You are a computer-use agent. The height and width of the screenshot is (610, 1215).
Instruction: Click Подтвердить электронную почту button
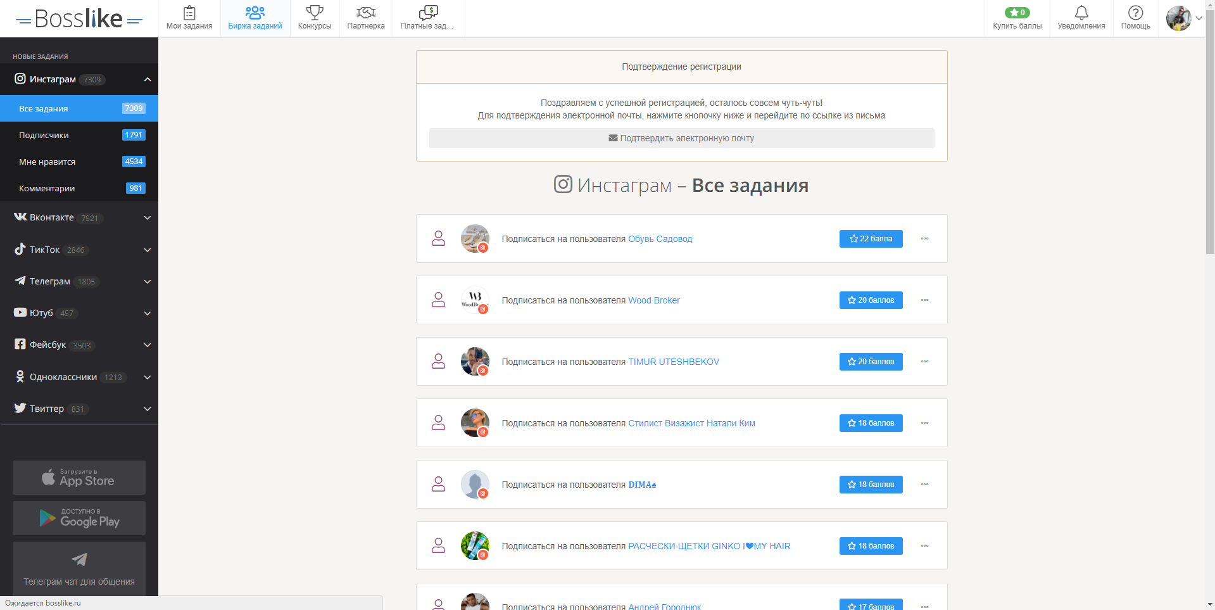pyautogui.click(x=681, y=138)
